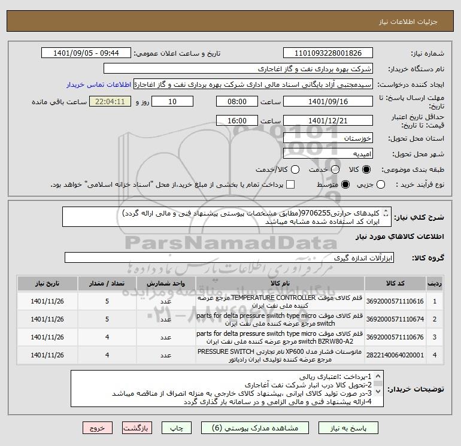Click the city field امیدیه
The height and width of the screenshot is (446, 461).
pos(328,154)
